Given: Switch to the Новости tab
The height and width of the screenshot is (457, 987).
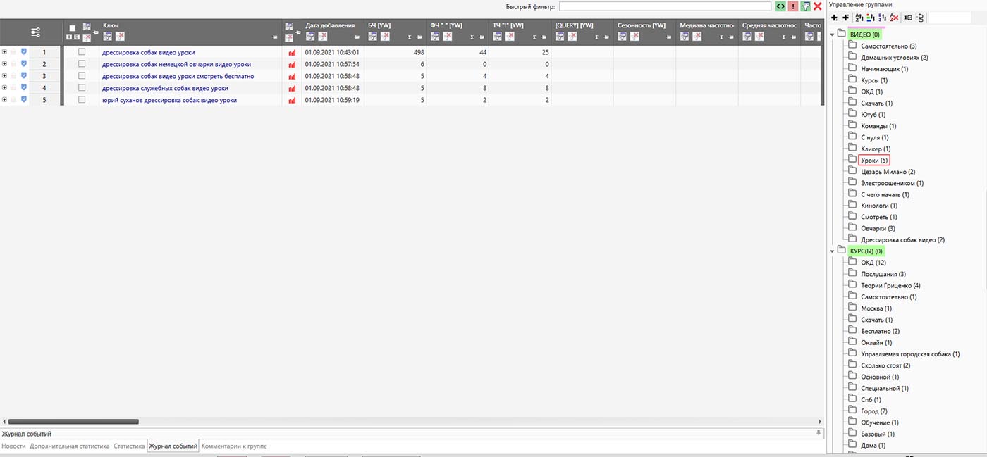Looking at the screenshot, I should coord(14,446).
